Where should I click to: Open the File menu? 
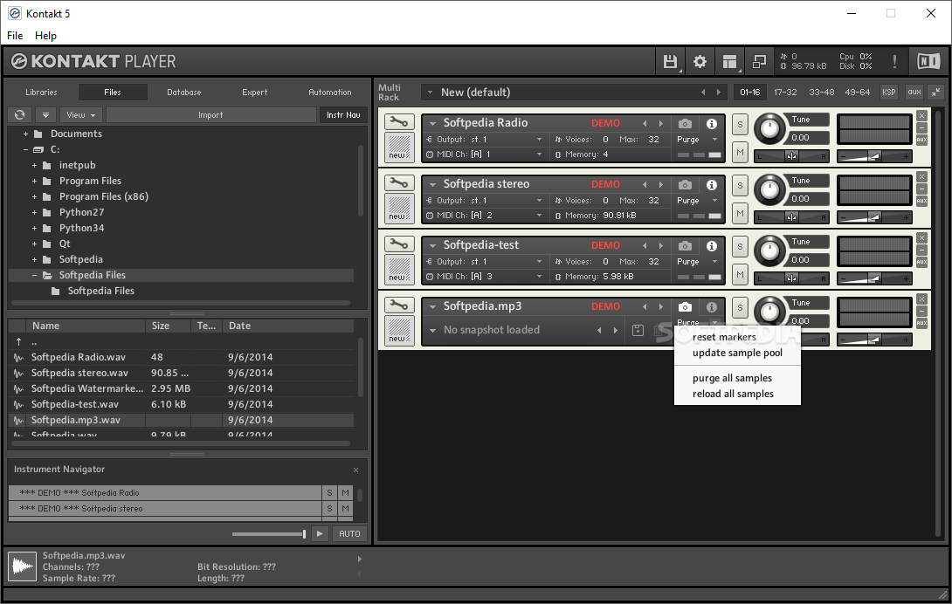click(x=15, y=35)
